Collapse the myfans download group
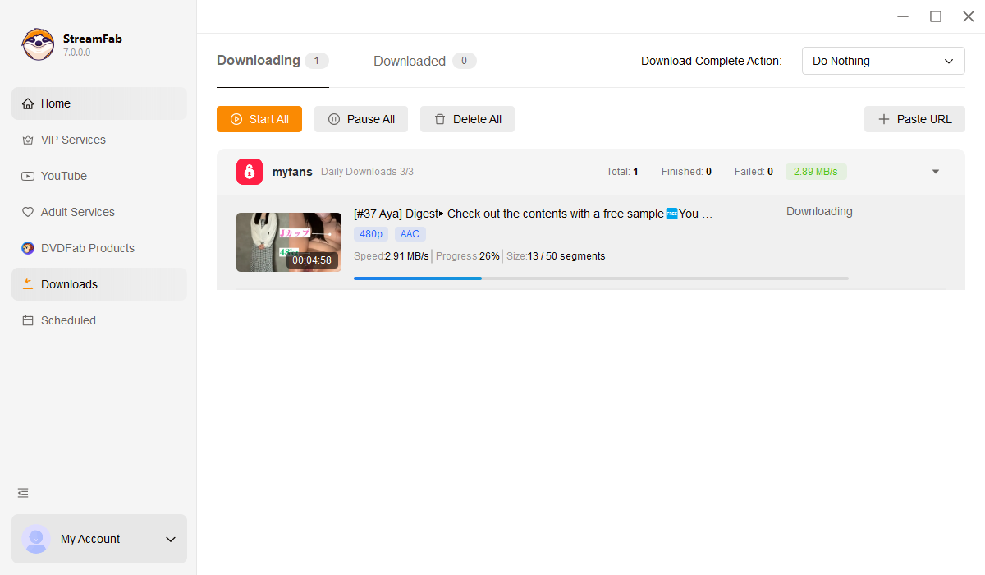The width and height of the screenshot is (985, 575). coord(935,171)
